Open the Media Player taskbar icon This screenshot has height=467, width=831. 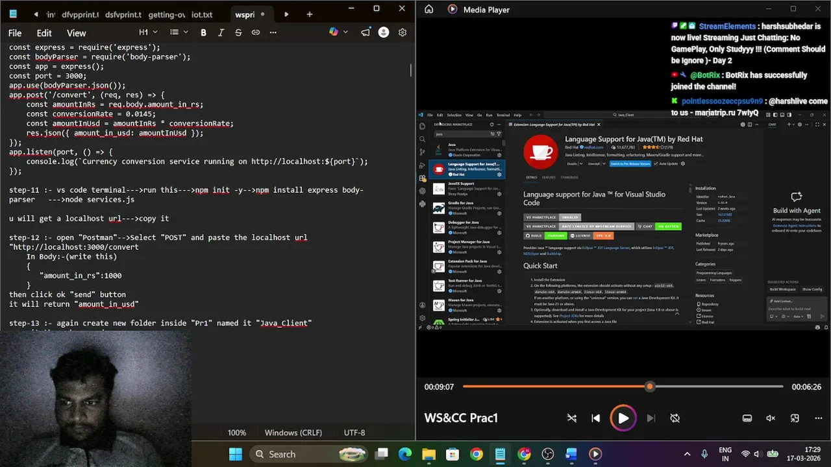(x=595, y=454)
